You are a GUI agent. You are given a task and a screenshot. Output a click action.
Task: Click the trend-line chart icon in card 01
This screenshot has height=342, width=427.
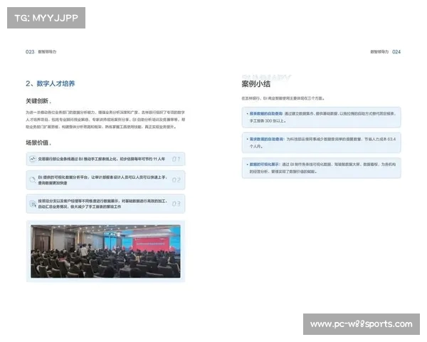pyautogui.click(x=33, y=159)
